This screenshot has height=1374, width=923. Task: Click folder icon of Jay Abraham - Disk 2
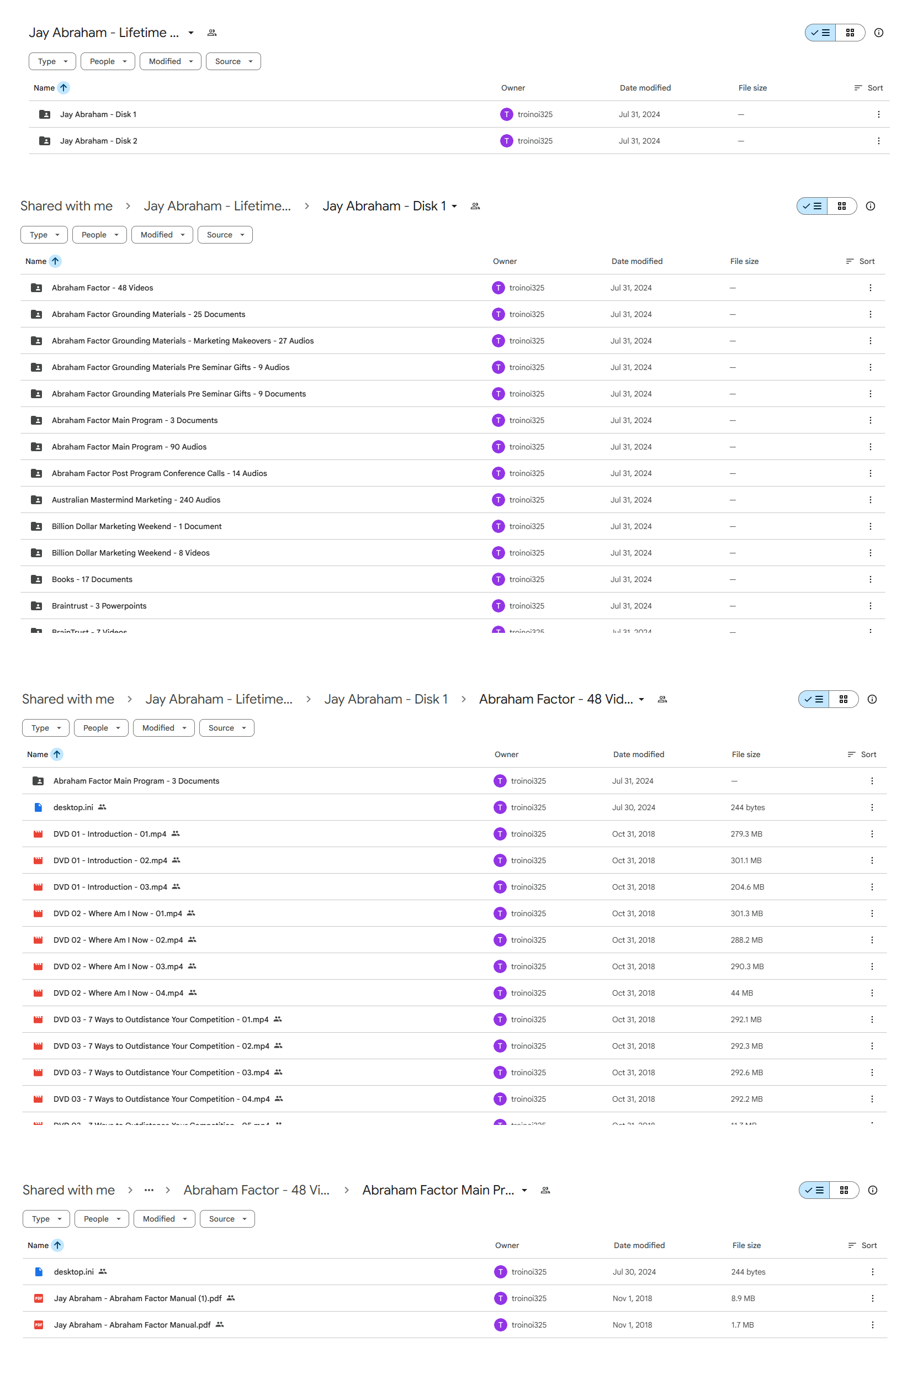tap(44, 141)
